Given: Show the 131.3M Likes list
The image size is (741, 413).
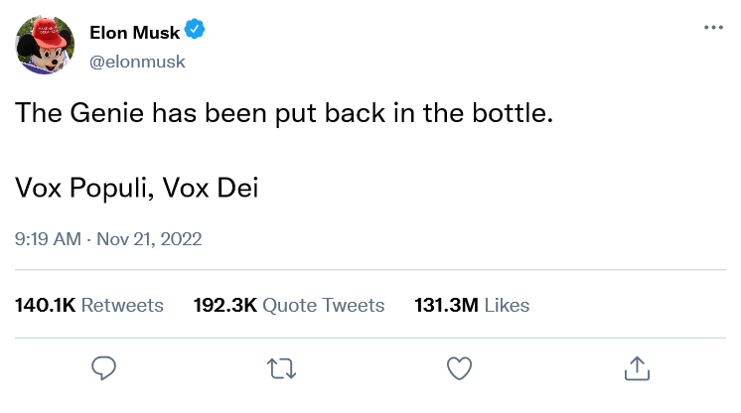Looking at the screenshot, I should tap(471, 305).
